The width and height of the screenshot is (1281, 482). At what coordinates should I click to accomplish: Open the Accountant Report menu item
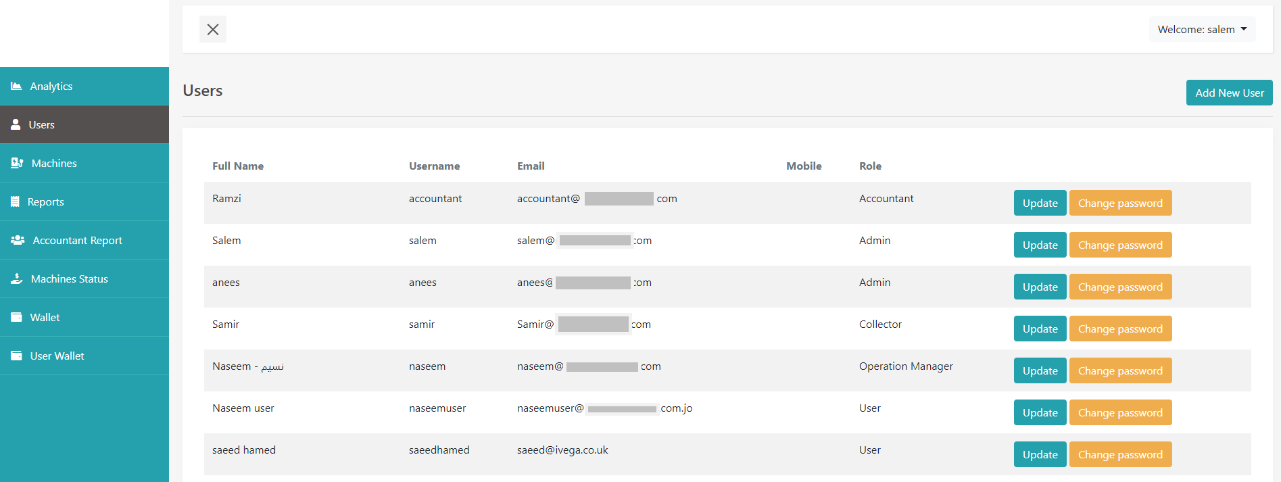click(77, 240)
